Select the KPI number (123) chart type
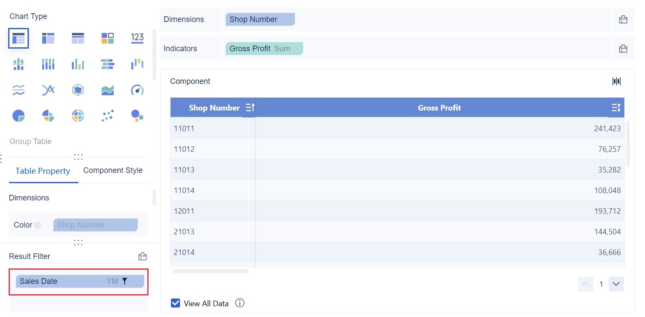The width and height of the screenshot is (645, 317). tap(137, 38)
